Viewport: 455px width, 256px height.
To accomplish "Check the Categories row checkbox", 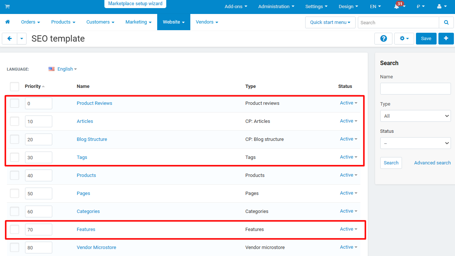I will pyautogui.click(x=15, y=211).
